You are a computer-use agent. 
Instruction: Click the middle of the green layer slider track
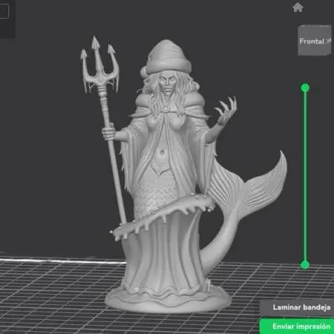(x=305, y=176)
